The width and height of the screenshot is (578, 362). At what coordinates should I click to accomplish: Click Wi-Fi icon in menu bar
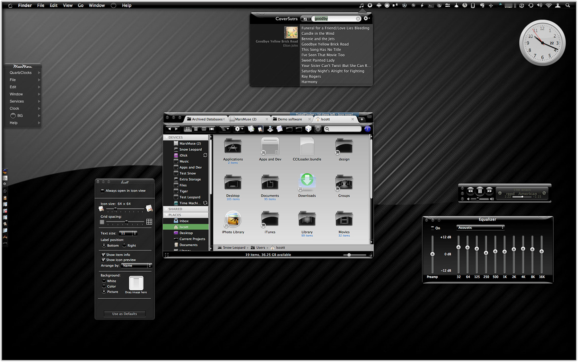click(549, 6)
